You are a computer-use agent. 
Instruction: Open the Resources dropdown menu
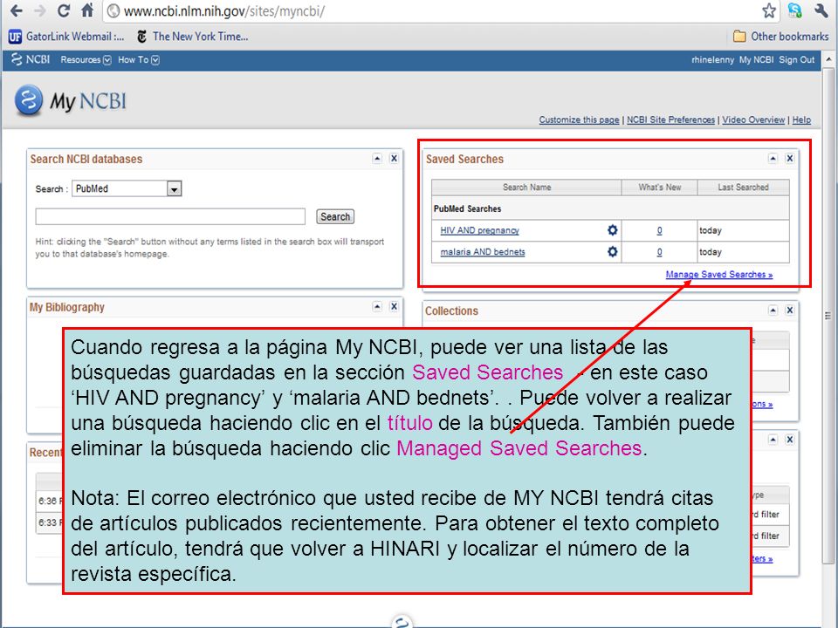[x=86, y=60]
